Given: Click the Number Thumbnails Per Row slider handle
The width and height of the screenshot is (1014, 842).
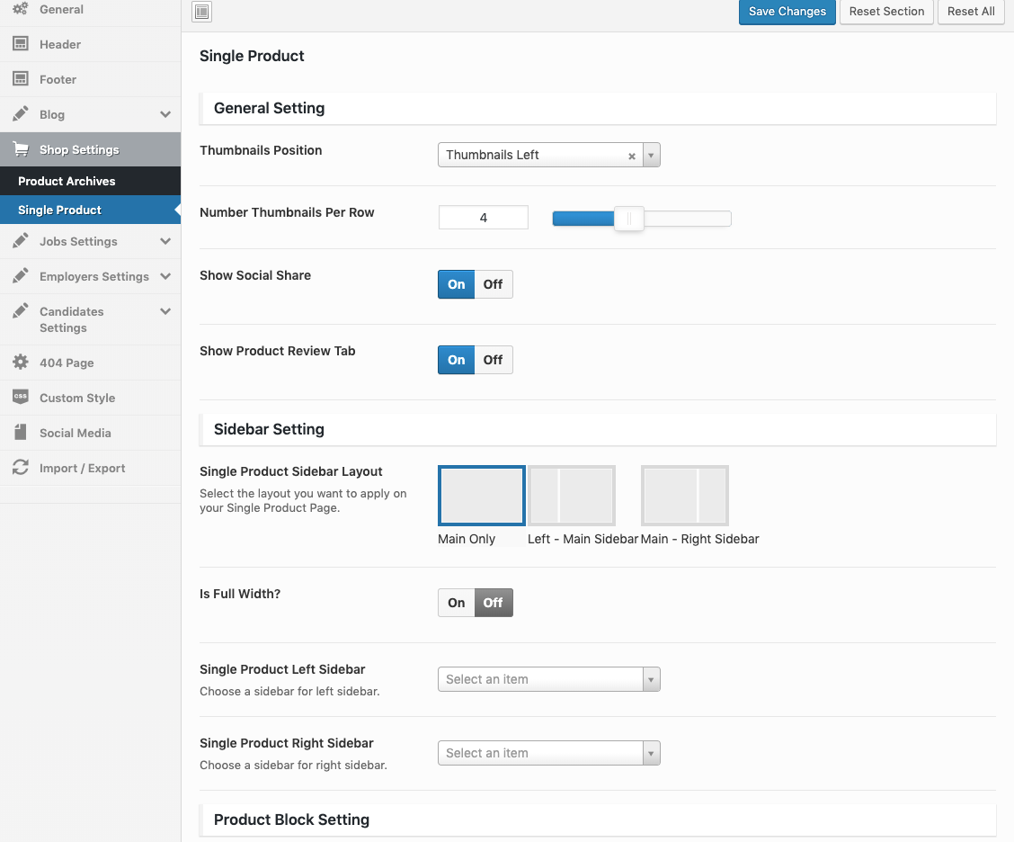Looking at the screenshot, I should (629, 219).
